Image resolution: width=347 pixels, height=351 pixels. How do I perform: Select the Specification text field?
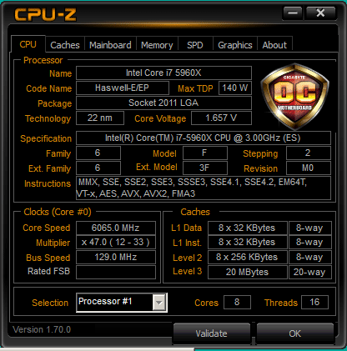pyautogui.click(x=204, y=138)
